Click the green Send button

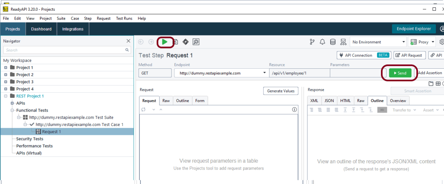pos(400,73)
